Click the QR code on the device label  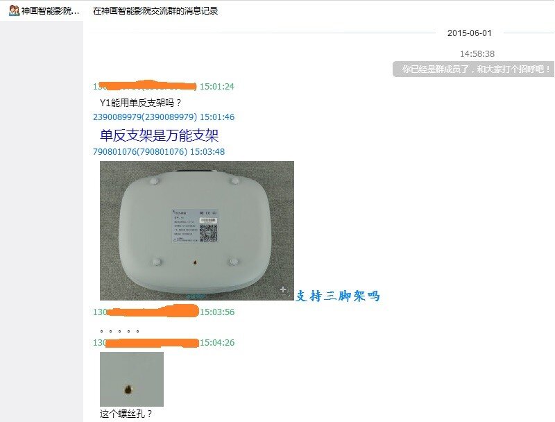(208, 233)
